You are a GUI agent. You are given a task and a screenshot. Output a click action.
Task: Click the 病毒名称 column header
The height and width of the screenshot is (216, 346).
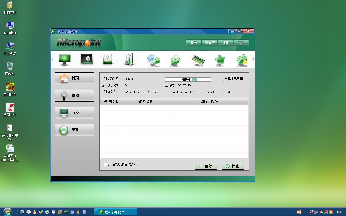coord(146,102)
